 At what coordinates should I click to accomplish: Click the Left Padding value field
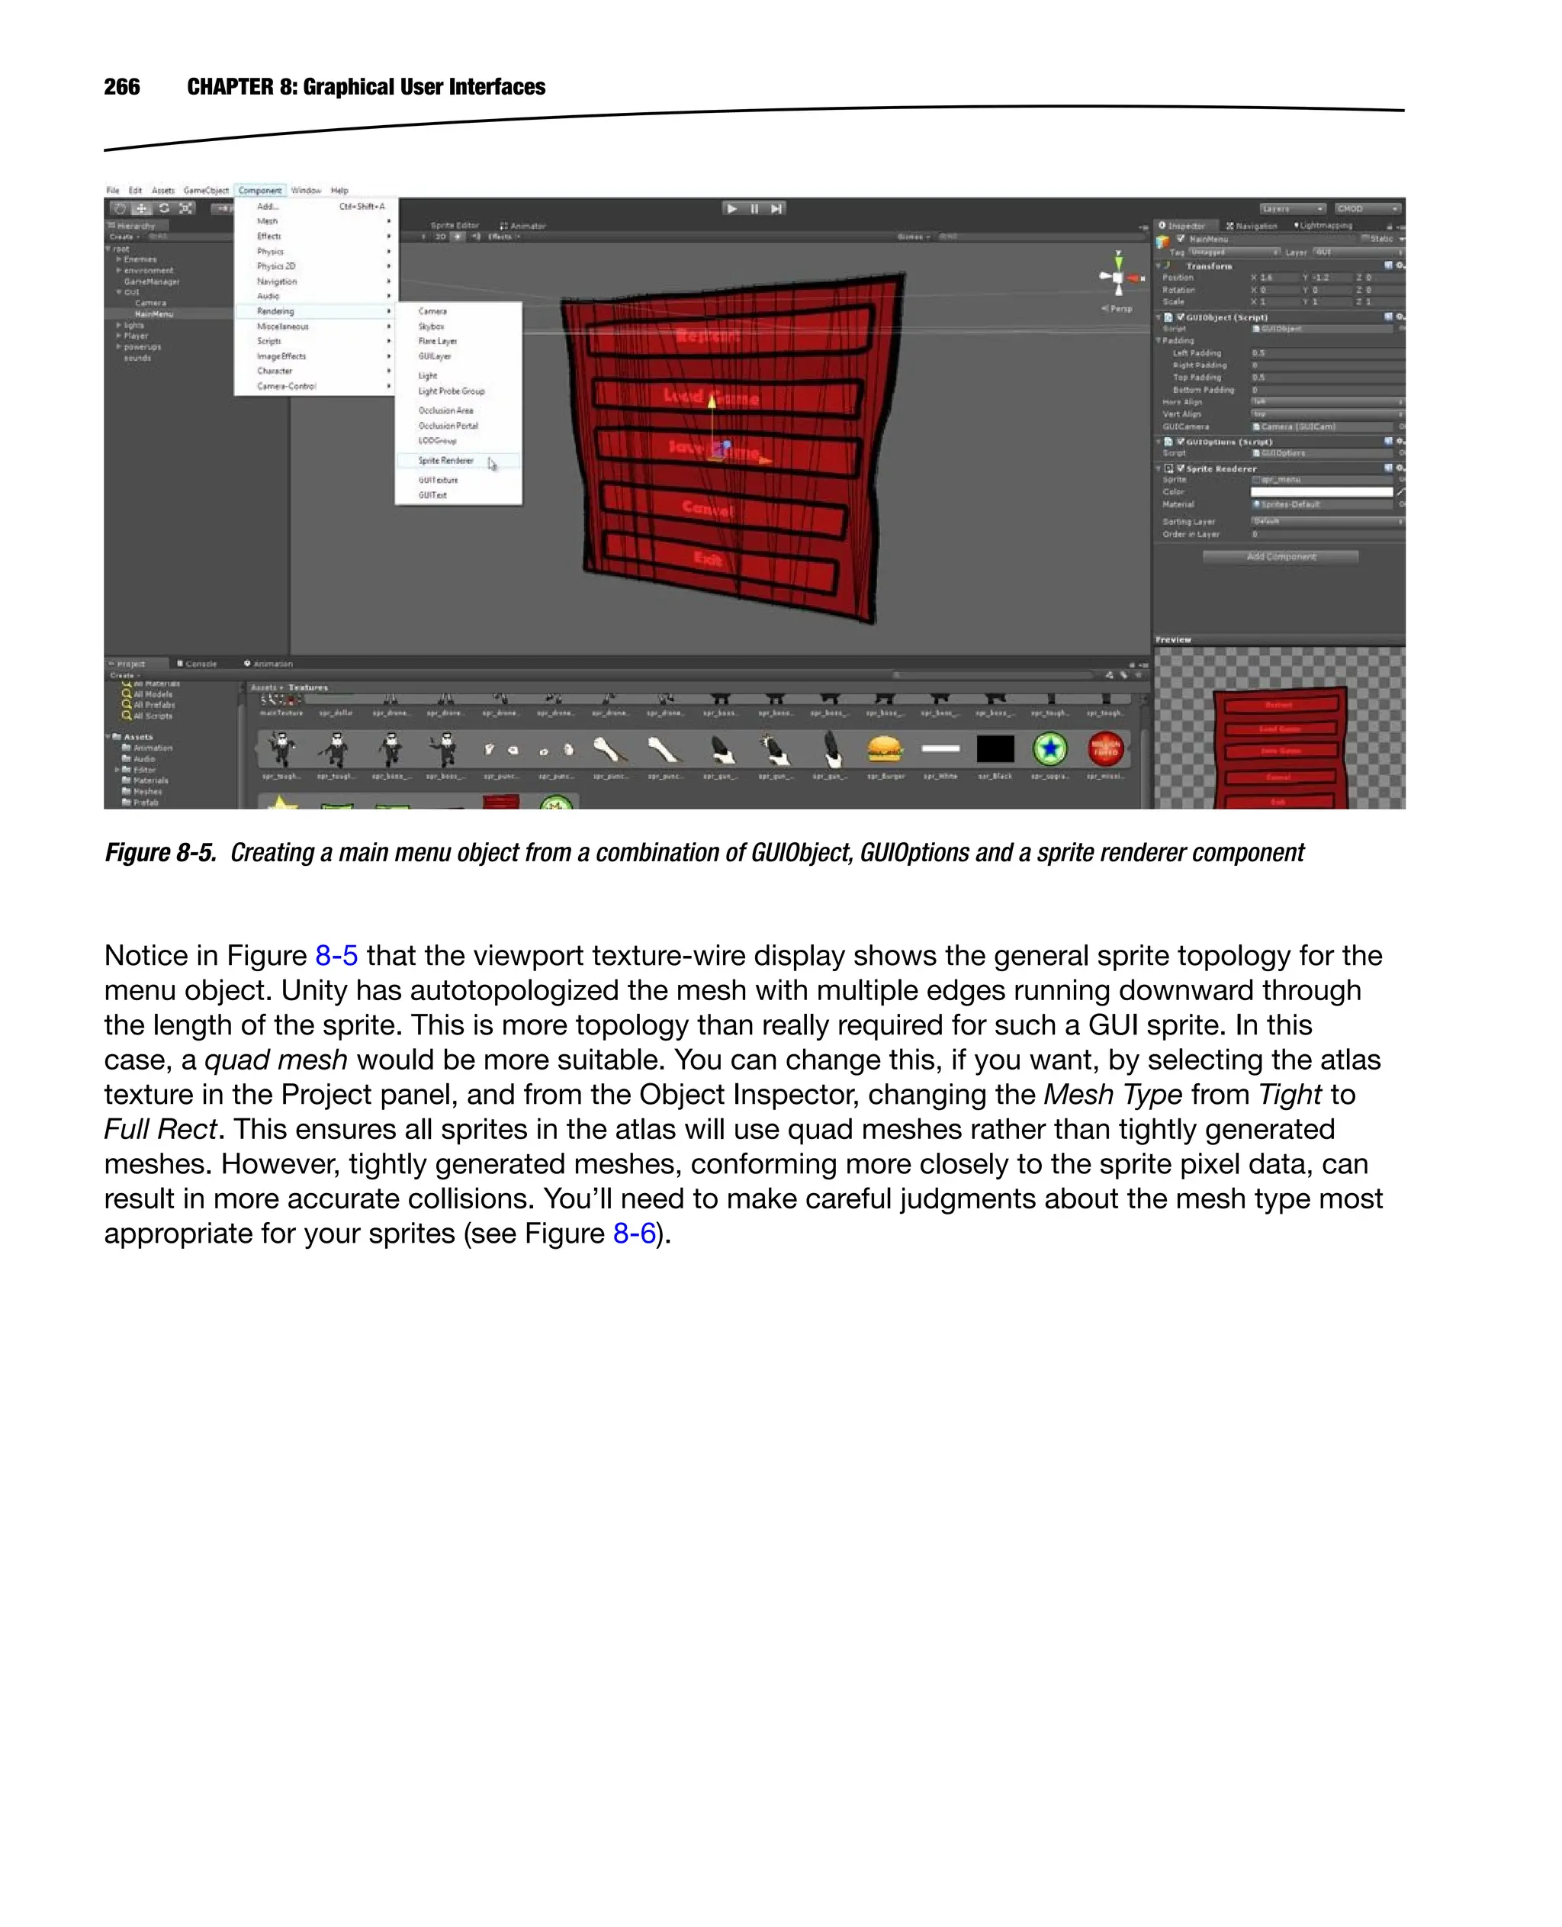1327,352
